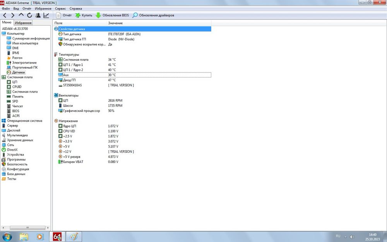This screenshot has height=242, width=387.
Task: Select Память tree item
Action: pyautogui.click(x=15, y=96)
